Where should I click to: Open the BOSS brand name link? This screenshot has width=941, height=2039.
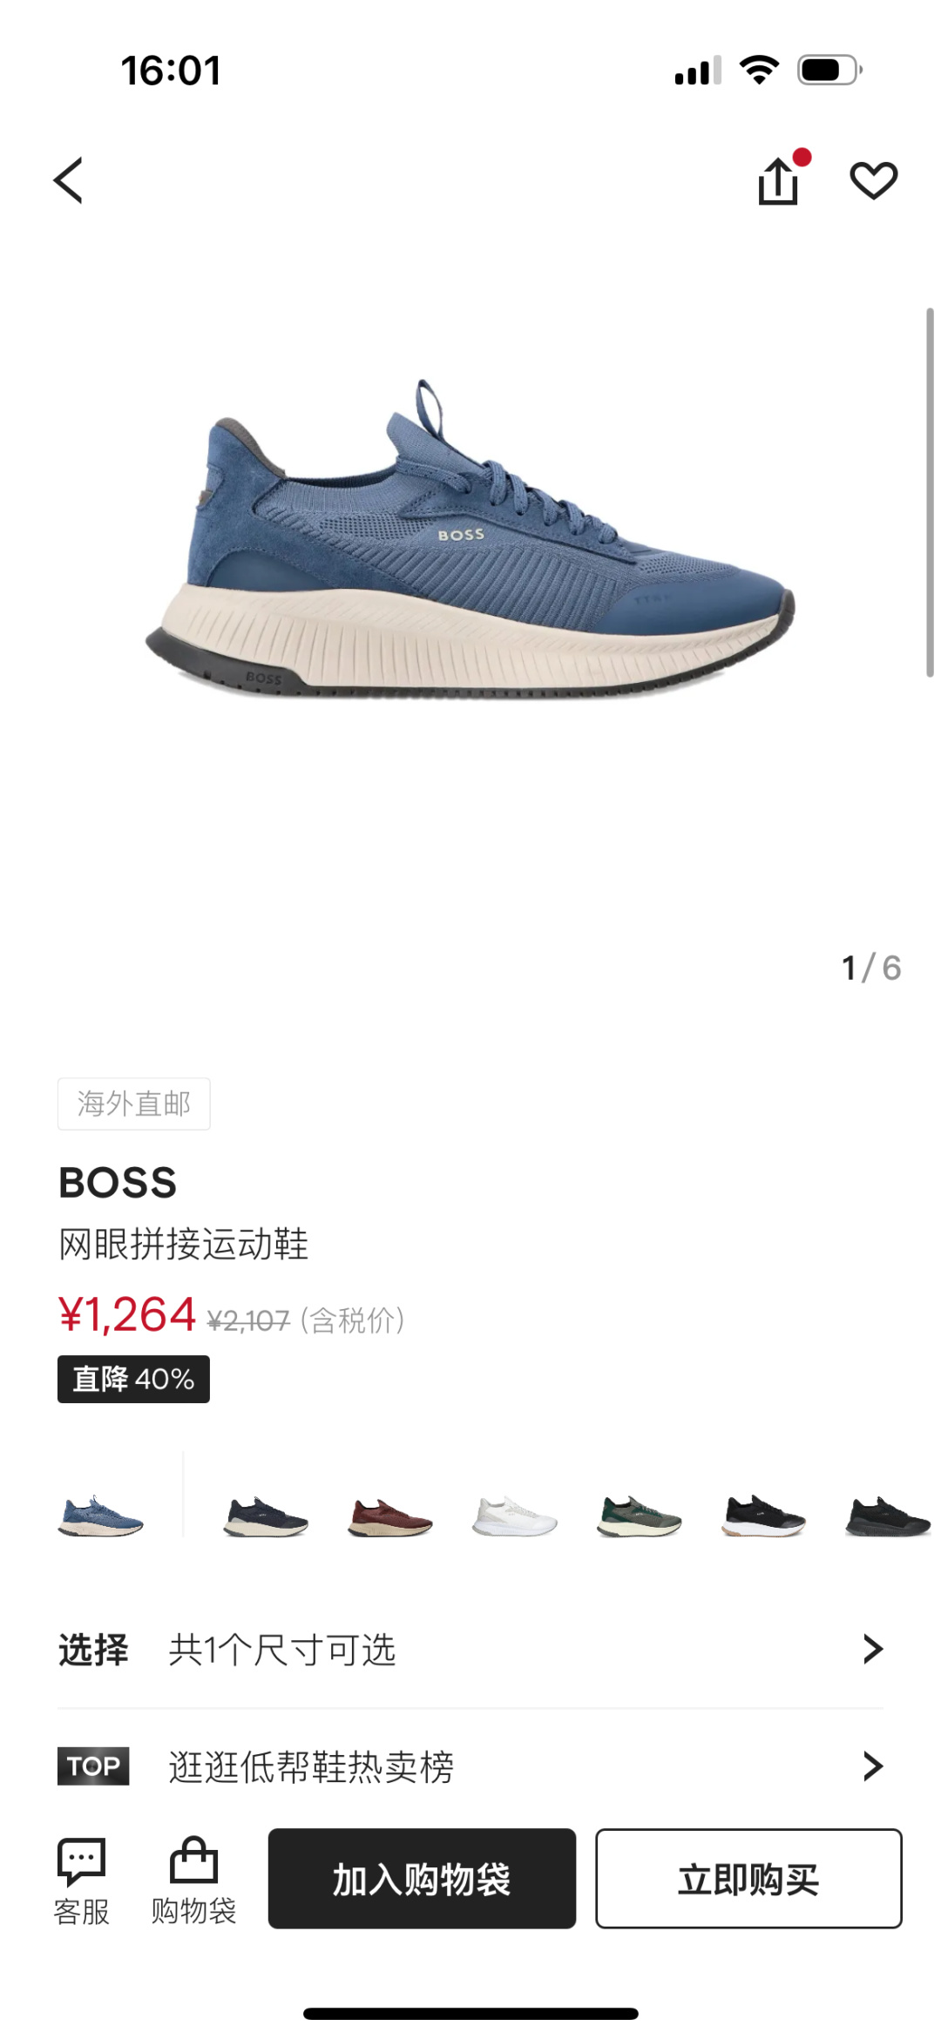[x=118, y=1183]
